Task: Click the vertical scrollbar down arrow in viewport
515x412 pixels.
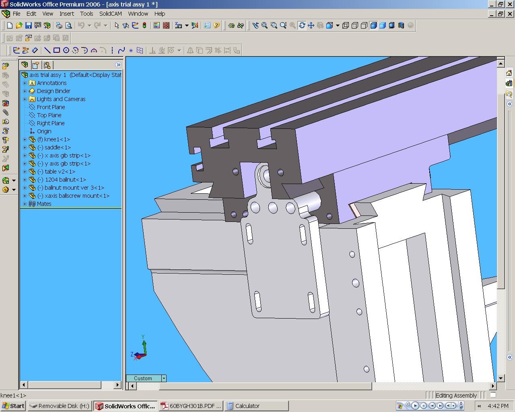Action: (x=501, y=378)
